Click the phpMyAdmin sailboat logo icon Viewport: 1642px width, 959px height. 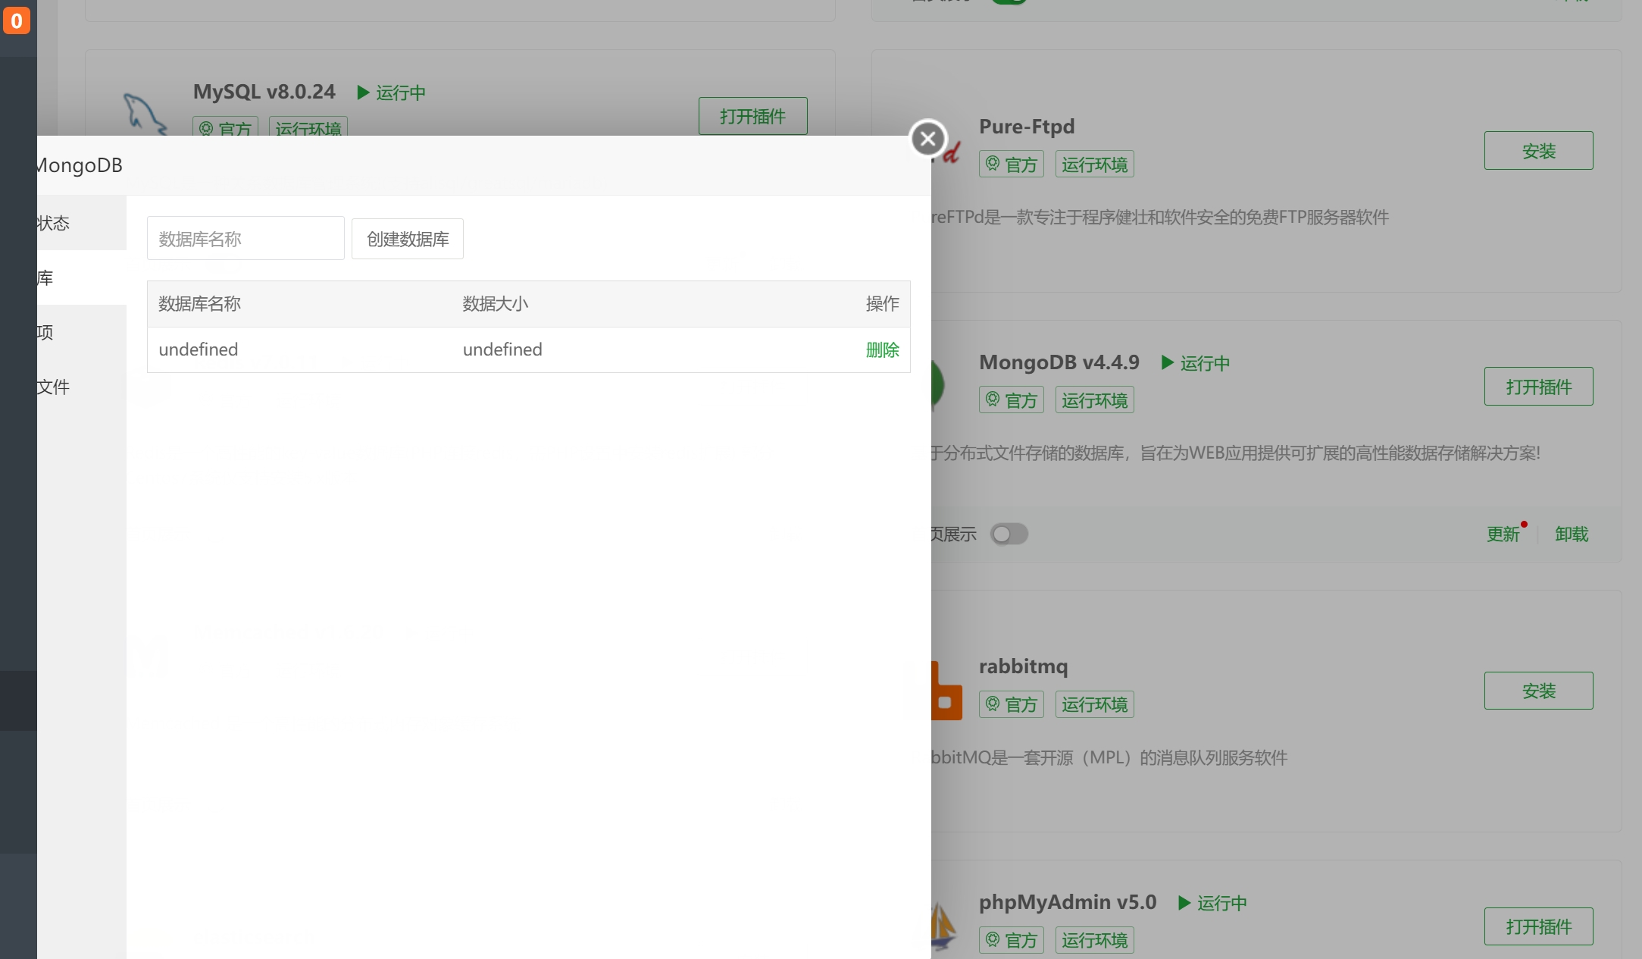coord(943,925)
